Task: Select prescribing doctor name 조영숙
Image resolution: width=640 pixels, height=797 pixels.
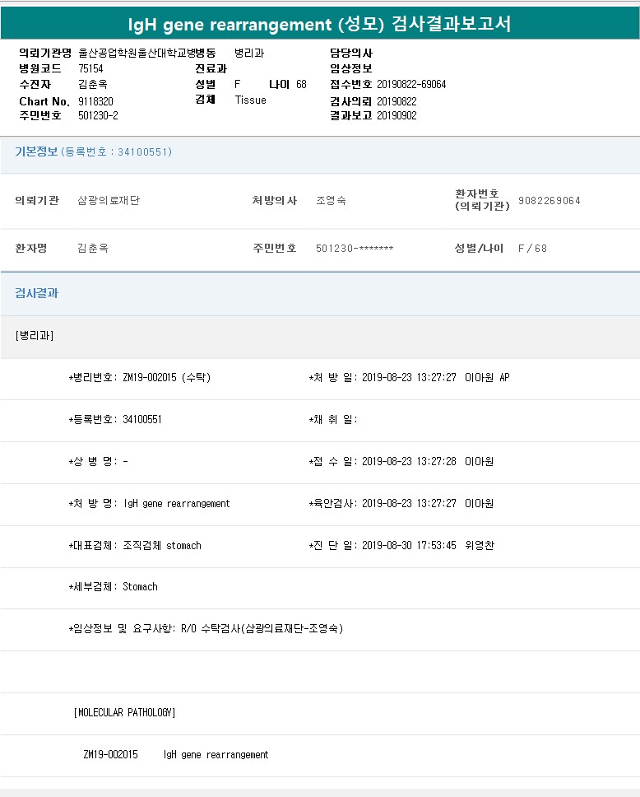Action: coord(332,200)
